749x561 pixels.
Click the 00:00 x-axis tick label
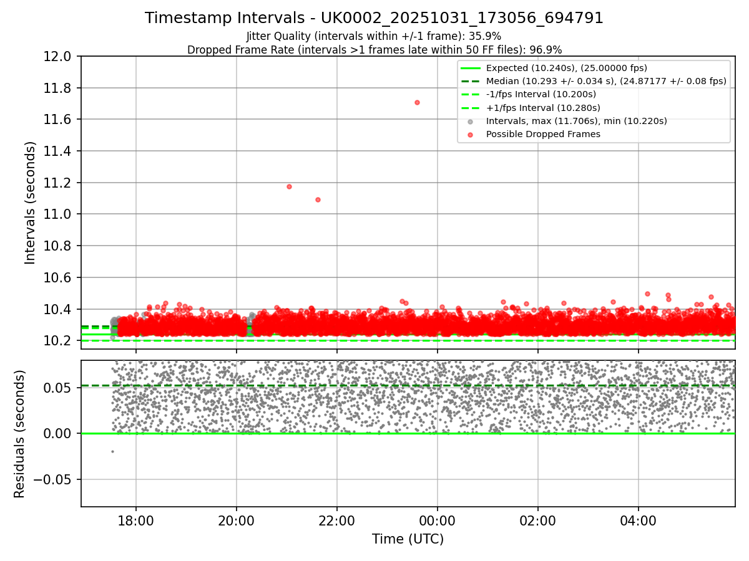click(438, 520)
